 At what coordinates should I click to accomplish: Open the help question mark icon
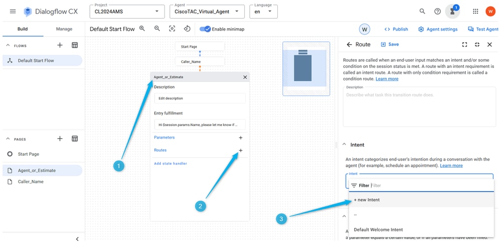(x=437, y=12)
